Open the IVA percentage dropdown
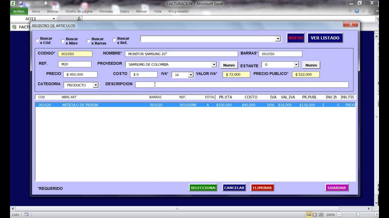The width and height of the screenshot is (389, 218). pyautogui.click(x=191, y=75)
